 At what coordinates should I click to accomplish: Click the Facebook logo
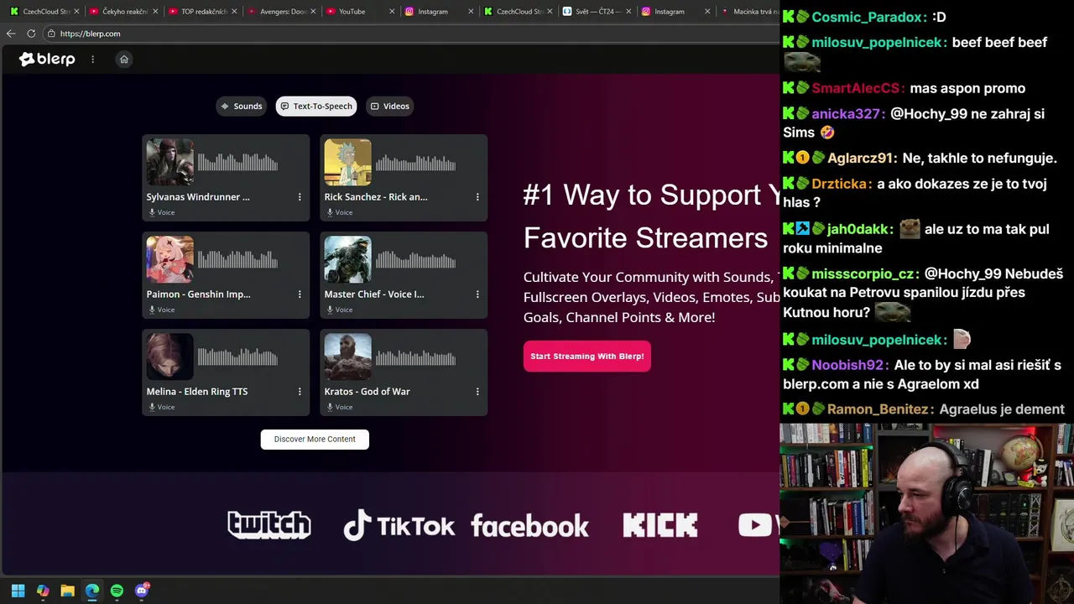[529, 526]
